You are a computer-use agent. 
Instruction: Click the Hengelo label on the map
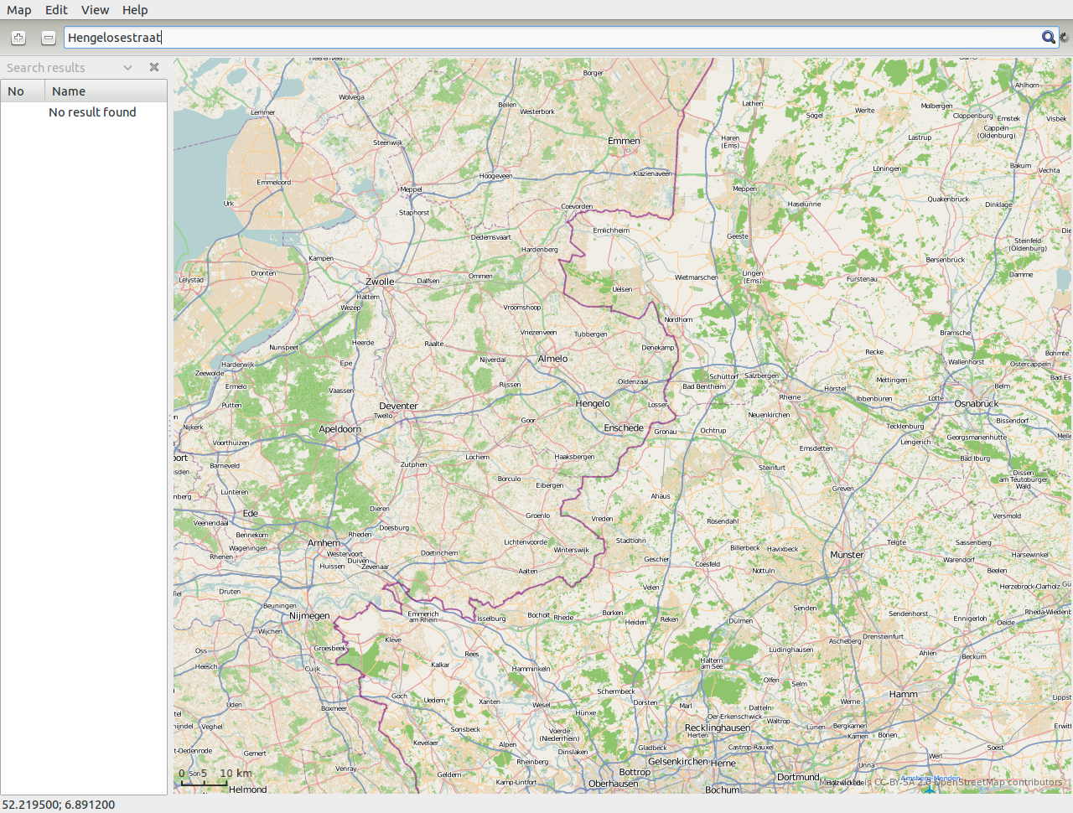click(x=593, y=403)
